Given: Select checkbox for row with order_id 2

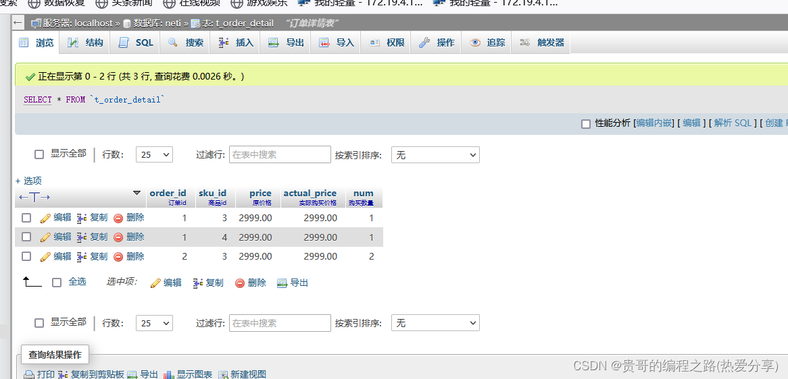Looking at the screenshot, I should pos(26,256).
